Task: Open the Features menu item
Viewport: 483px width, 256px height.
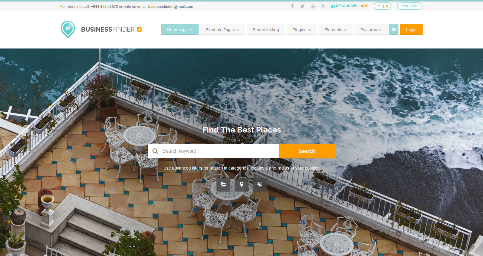Action: [x=371, y=30]
